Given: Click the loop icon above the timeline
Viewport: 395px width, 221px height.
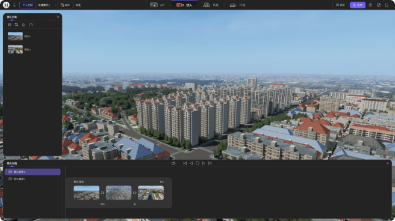Looking at the screenshot, I should [x=173, y=163].
